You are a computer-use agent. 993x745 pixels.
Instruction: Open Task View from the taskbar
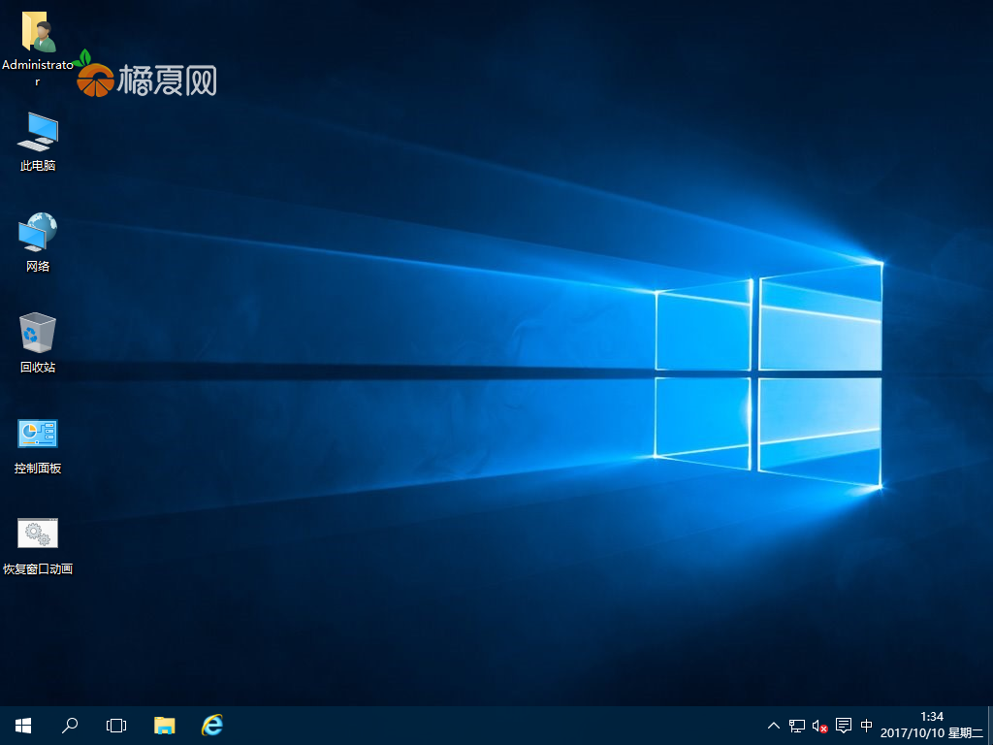click(116, 726)
